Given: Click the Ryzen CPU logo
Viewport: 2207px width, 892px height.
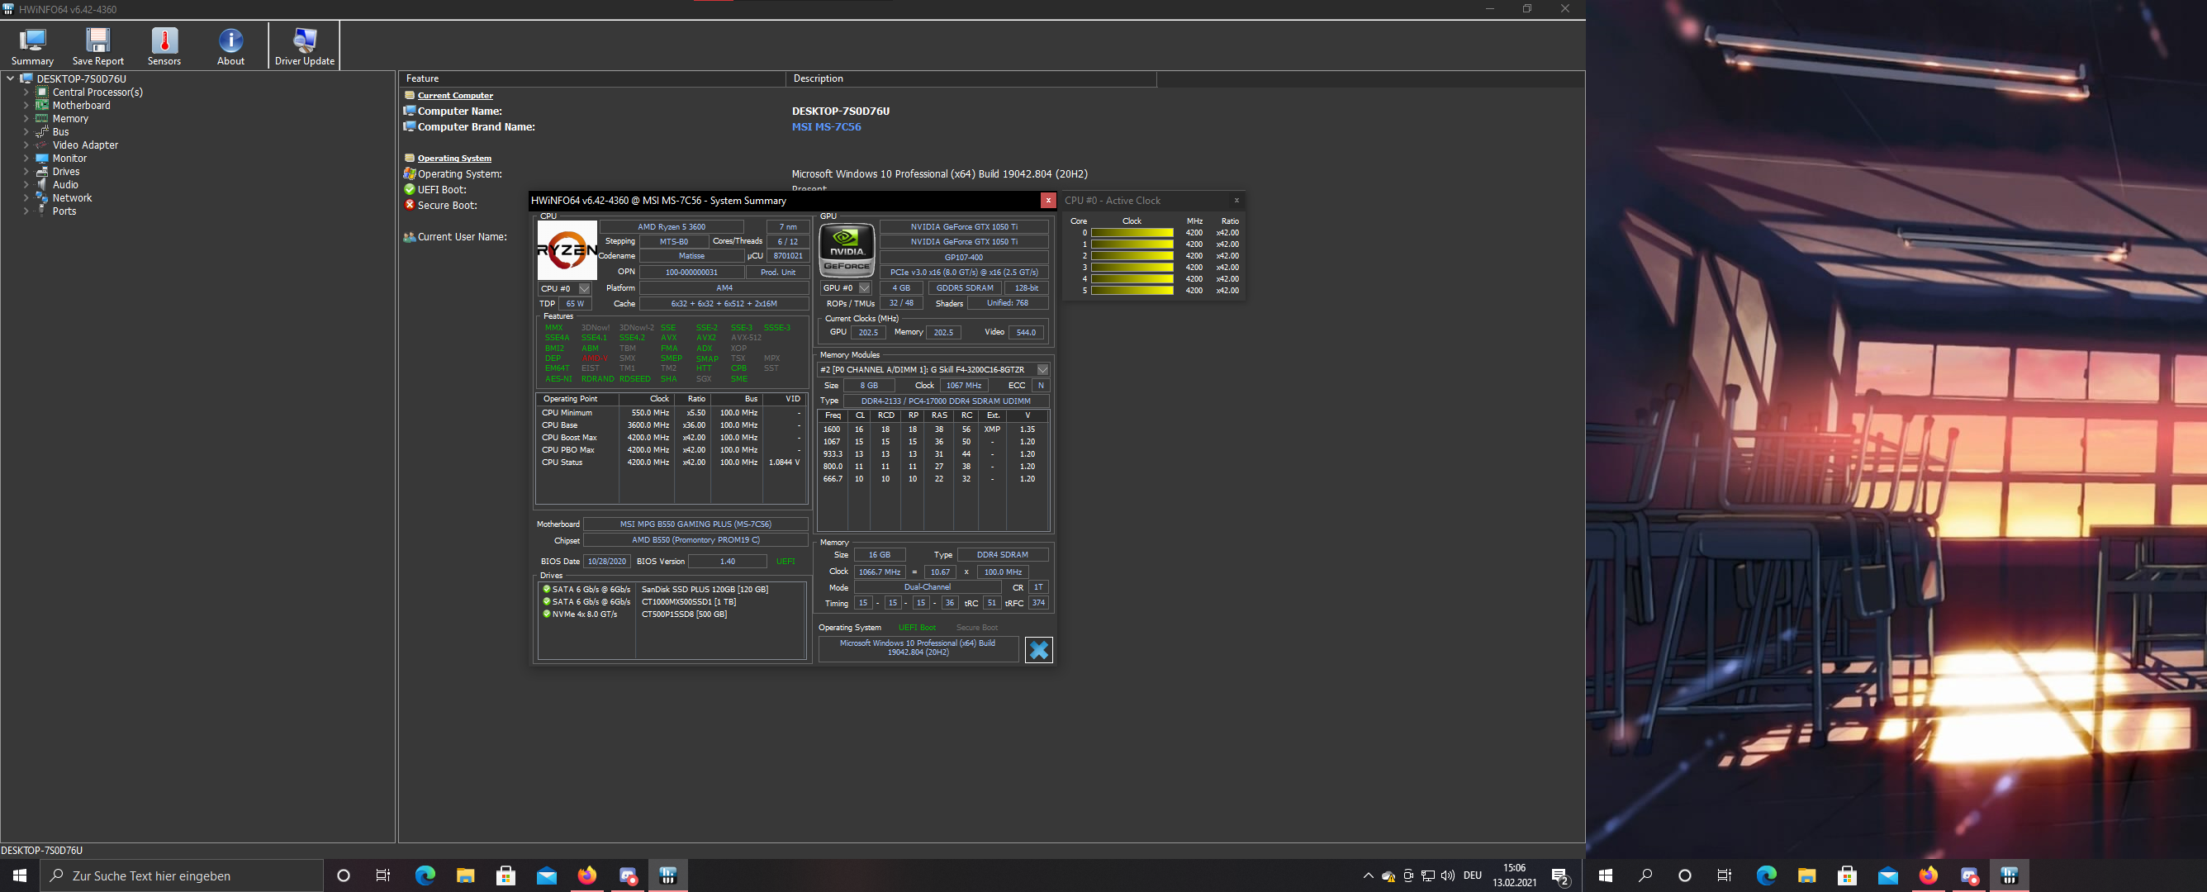Looking at the screenshot, I should 567,249.
